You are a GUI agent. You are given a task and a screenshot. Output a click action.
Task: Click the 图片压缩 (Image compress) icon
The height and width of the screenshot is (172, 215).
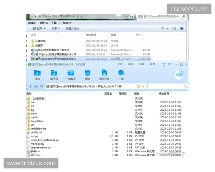[104, 72]
